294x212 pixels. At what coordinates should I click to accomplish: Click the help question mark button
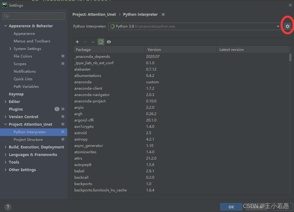click(x=8, y=207)
